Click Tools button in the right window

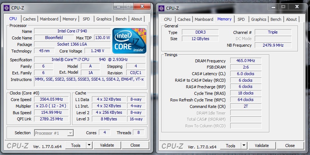(231, 146)
